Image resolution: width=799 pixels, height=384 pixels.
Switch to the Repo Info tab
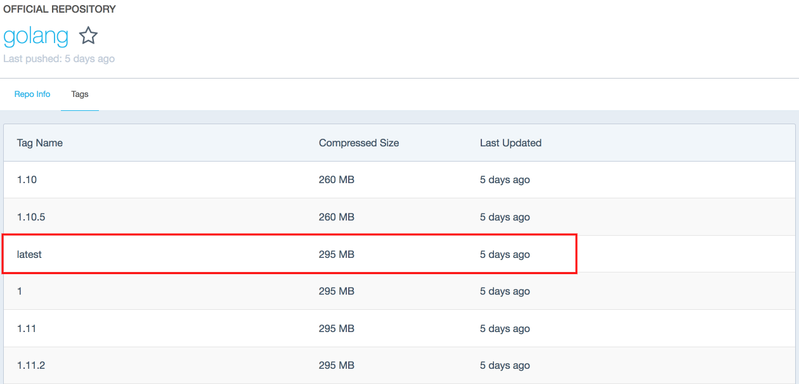(x=32, y=94)
